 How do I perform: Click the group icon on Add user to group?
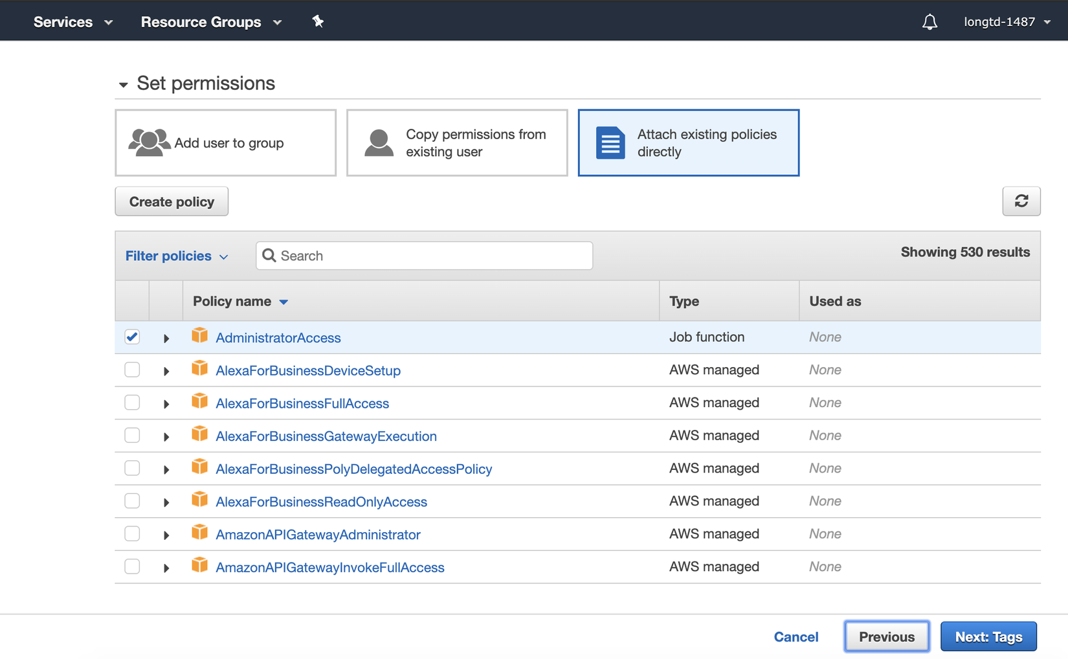click(149, 142)
